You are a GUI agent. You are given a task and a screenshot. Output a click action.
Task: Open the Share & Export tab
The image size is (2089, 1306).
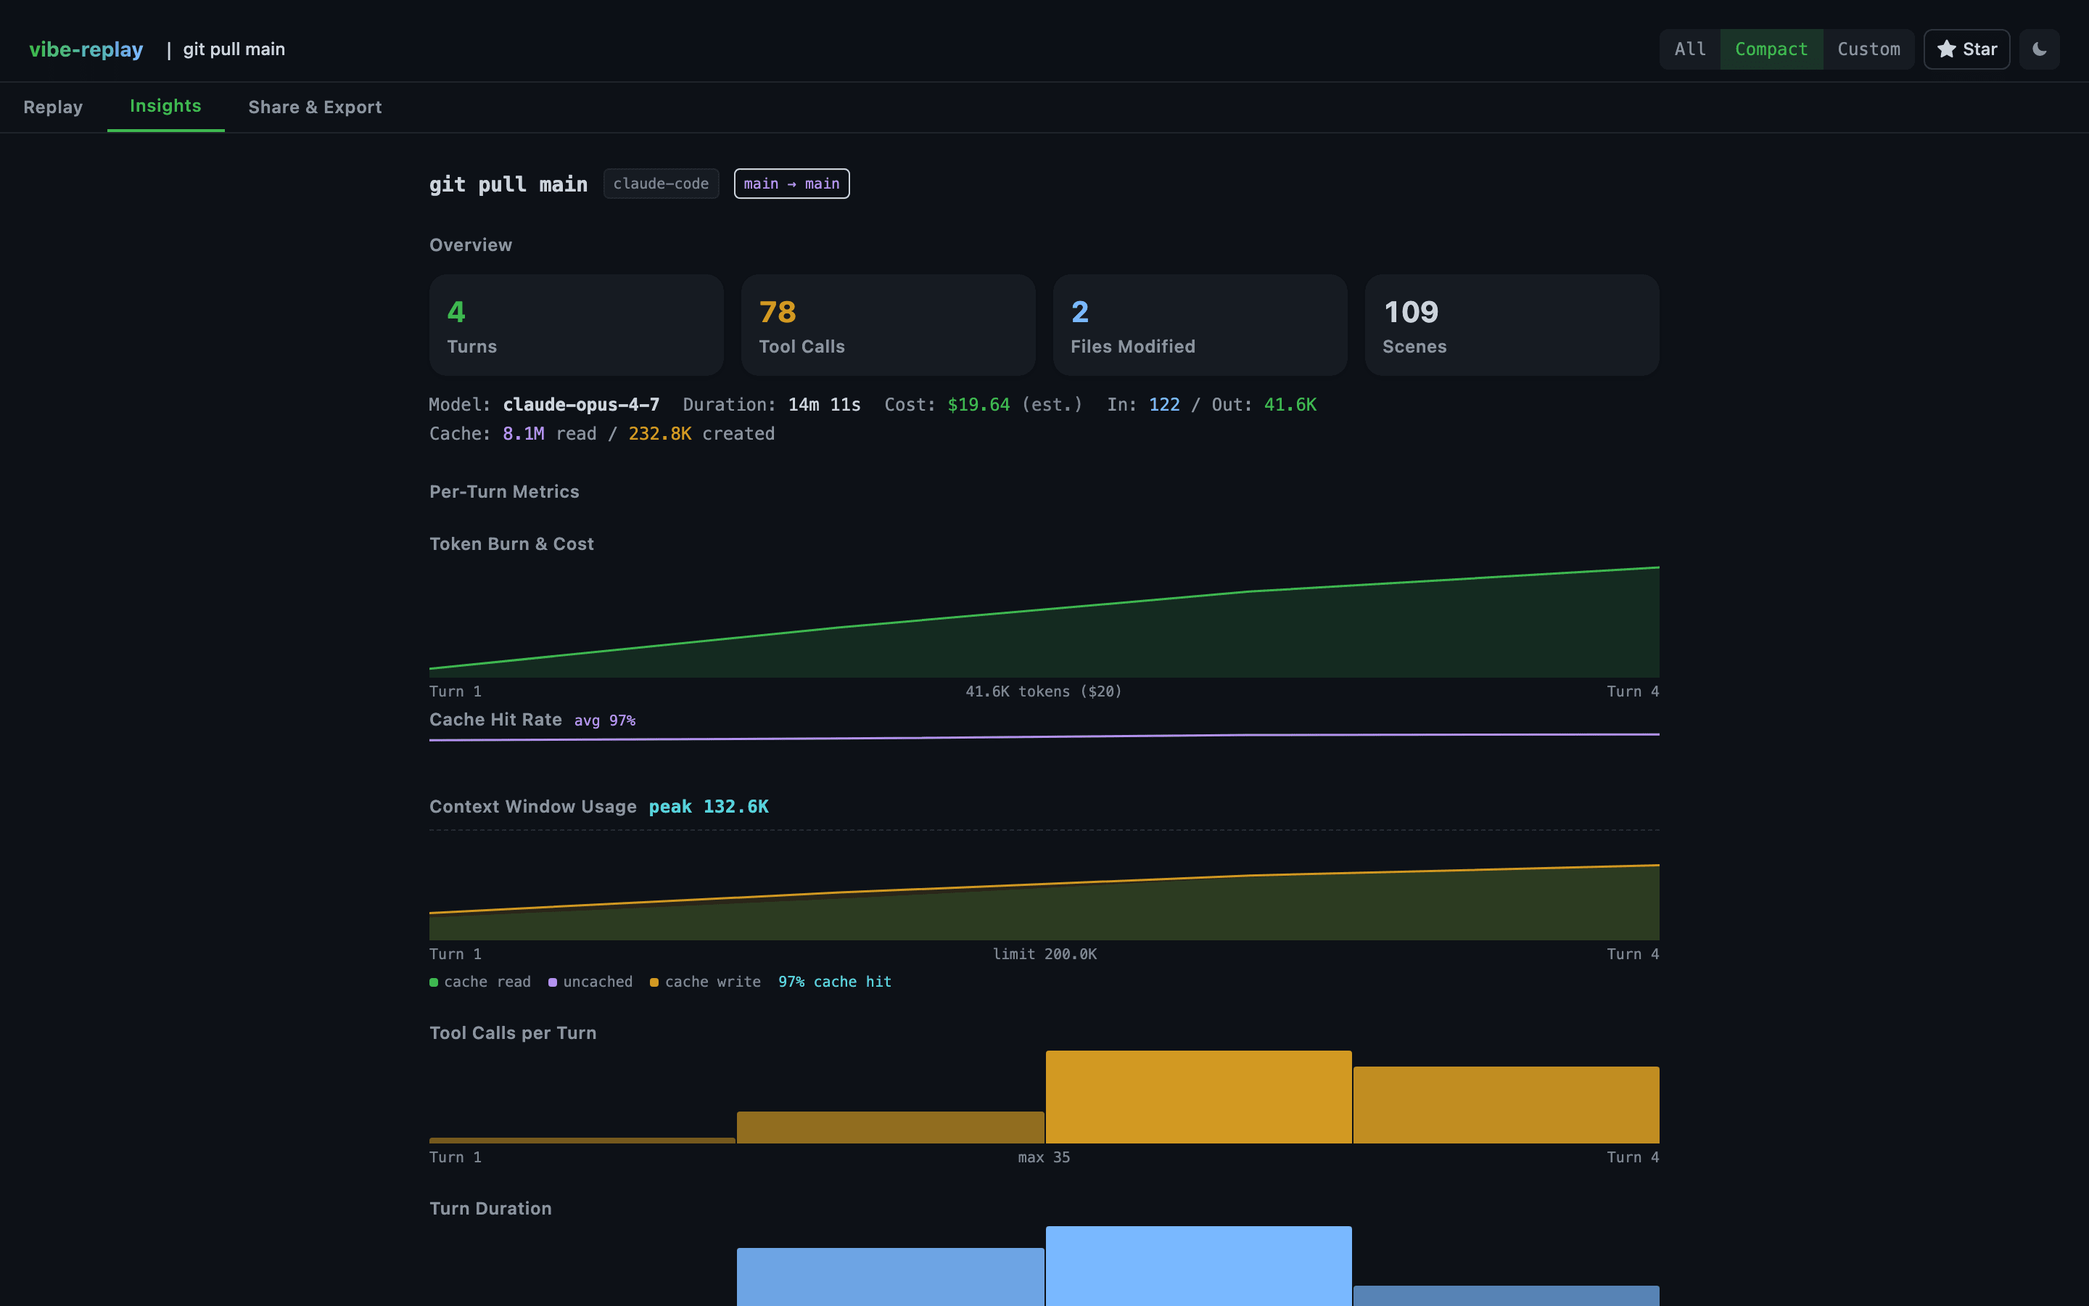[x=315, y=107]
